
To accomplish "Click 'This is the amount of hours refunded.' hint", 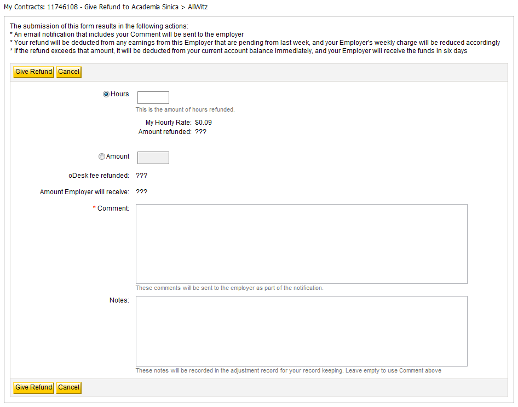I will (185, 109).
